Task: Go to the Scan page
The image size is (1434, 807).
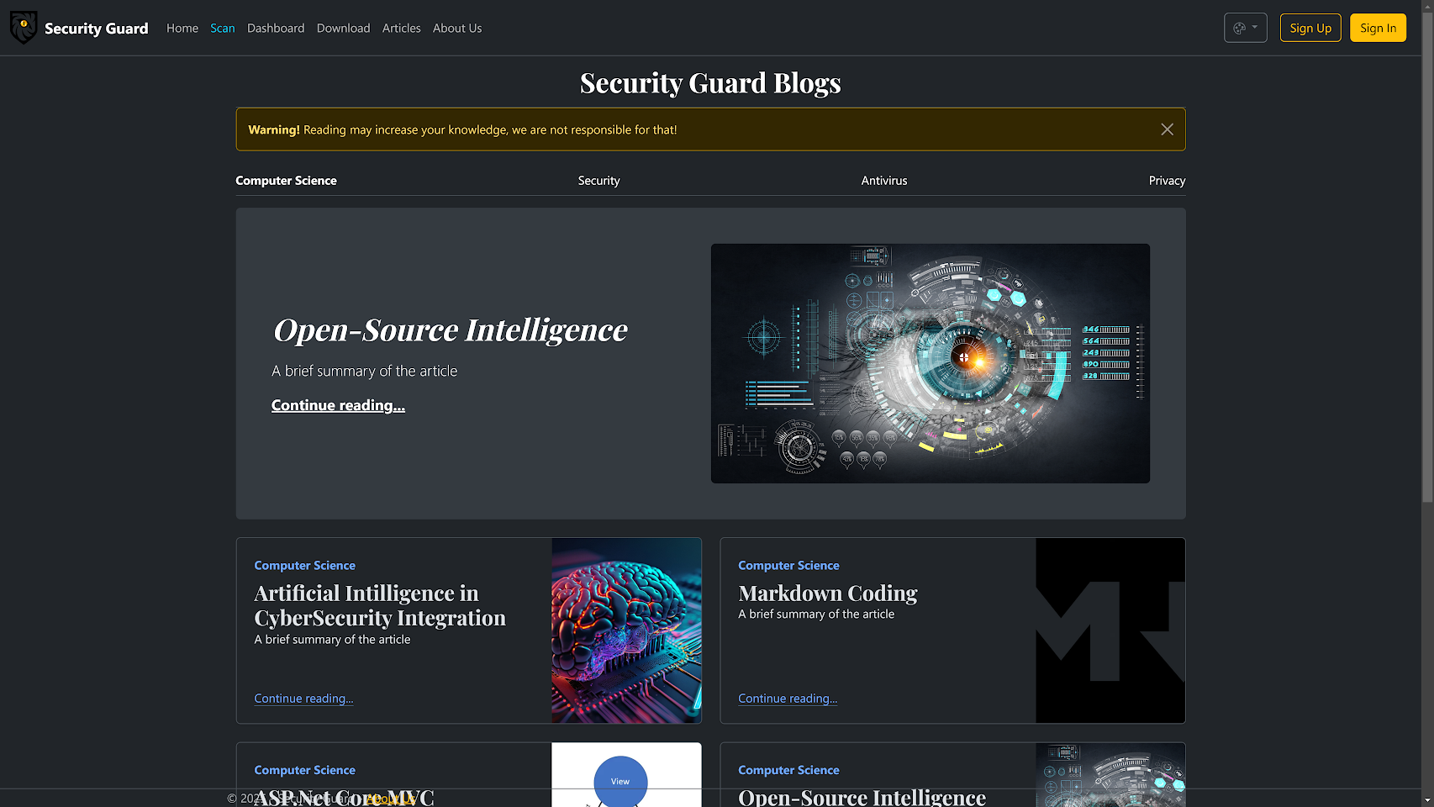Action: pyautogui.click(x=223, y=28)
